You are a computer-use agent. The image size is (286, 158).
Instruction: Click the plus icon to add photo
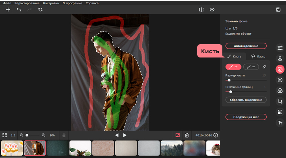[x=8, y=9]
